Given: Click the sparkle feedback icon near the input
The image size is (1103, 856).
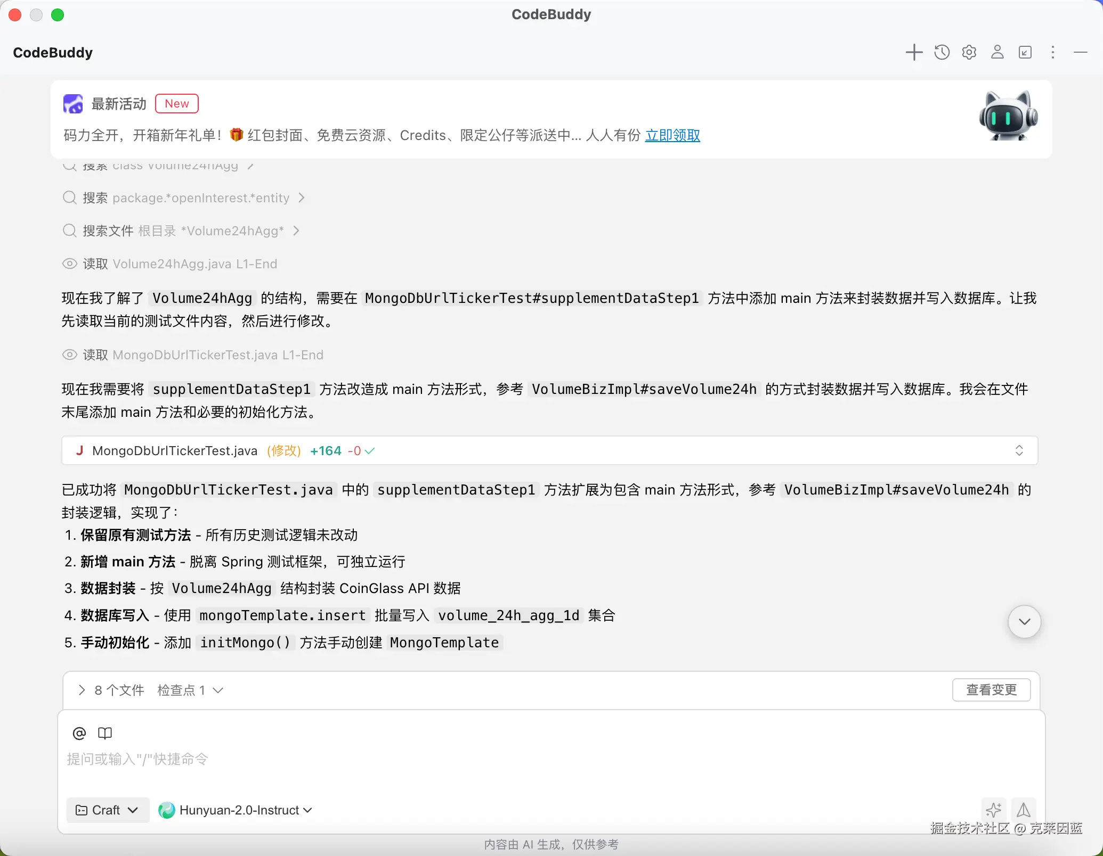Looking at the screenshot, I should (x=993, y=810).
